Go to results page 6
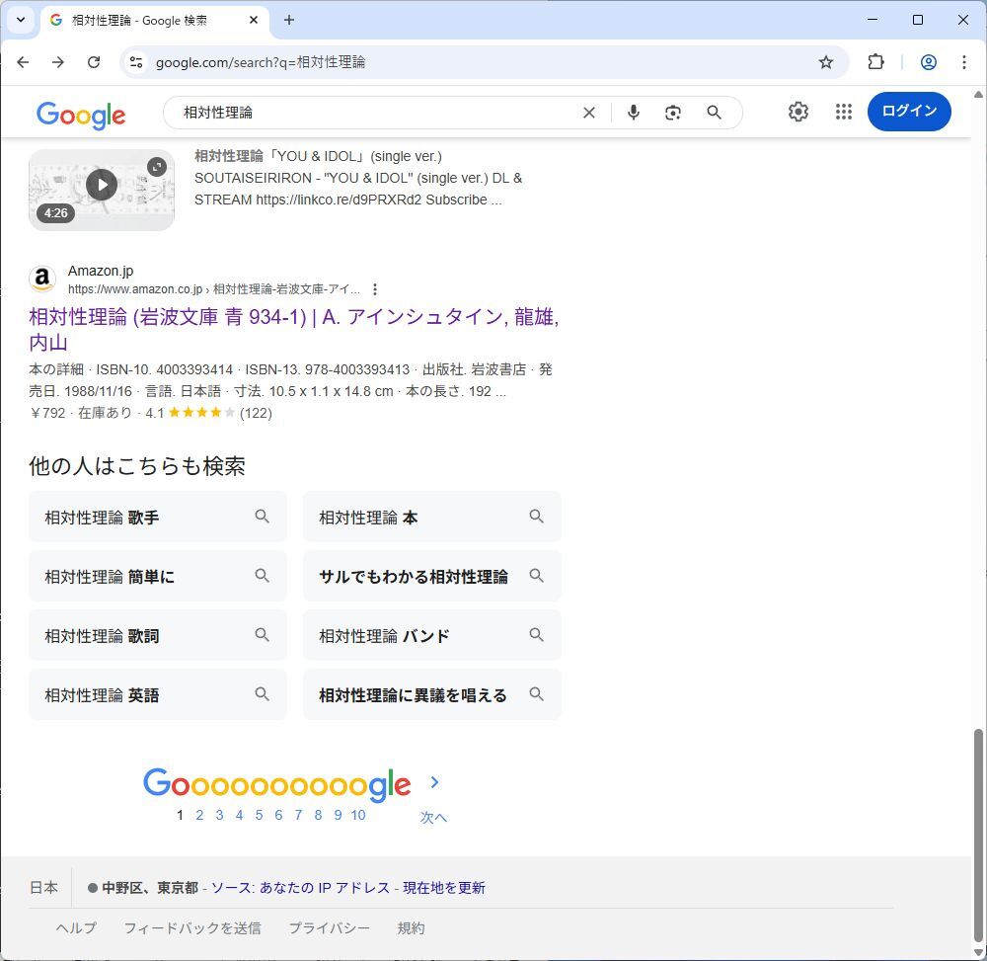Viewport: 987px width, 961px height. pos(278,815)
